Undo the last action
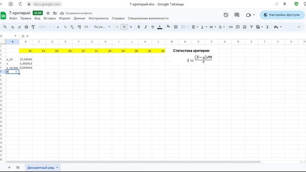Viewport: 306px width, 172px height. pyautogui.click(x=12, y=27)
